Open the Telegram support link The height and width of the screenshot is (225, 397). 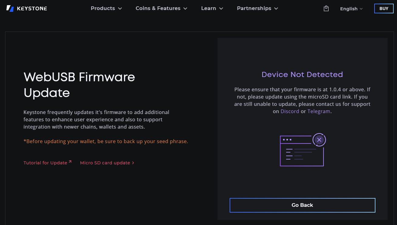click(319, 111)
